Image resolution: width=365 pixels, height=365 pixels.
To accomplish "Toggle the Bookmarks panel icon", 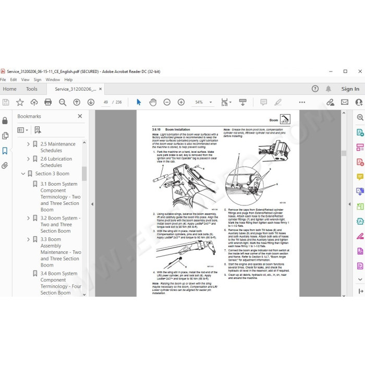I will [5, 151].
